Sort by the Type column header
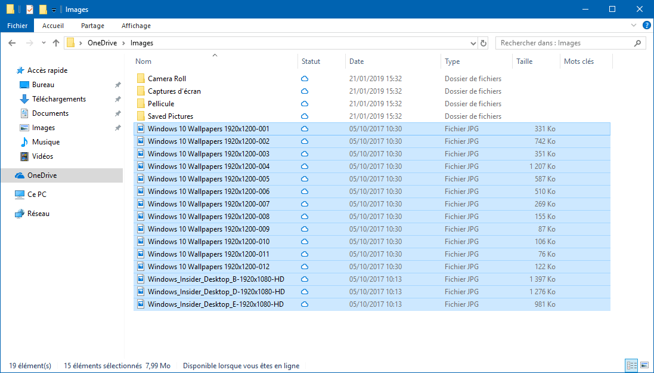The image size is (654, 373). (x=476, y=61)
